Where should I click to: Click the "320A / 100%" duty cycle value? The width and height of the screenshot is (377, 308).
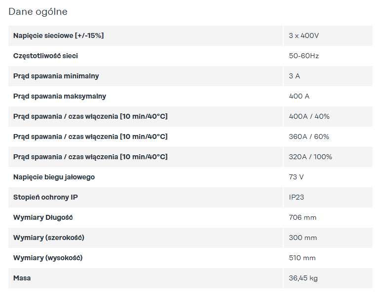310,157
